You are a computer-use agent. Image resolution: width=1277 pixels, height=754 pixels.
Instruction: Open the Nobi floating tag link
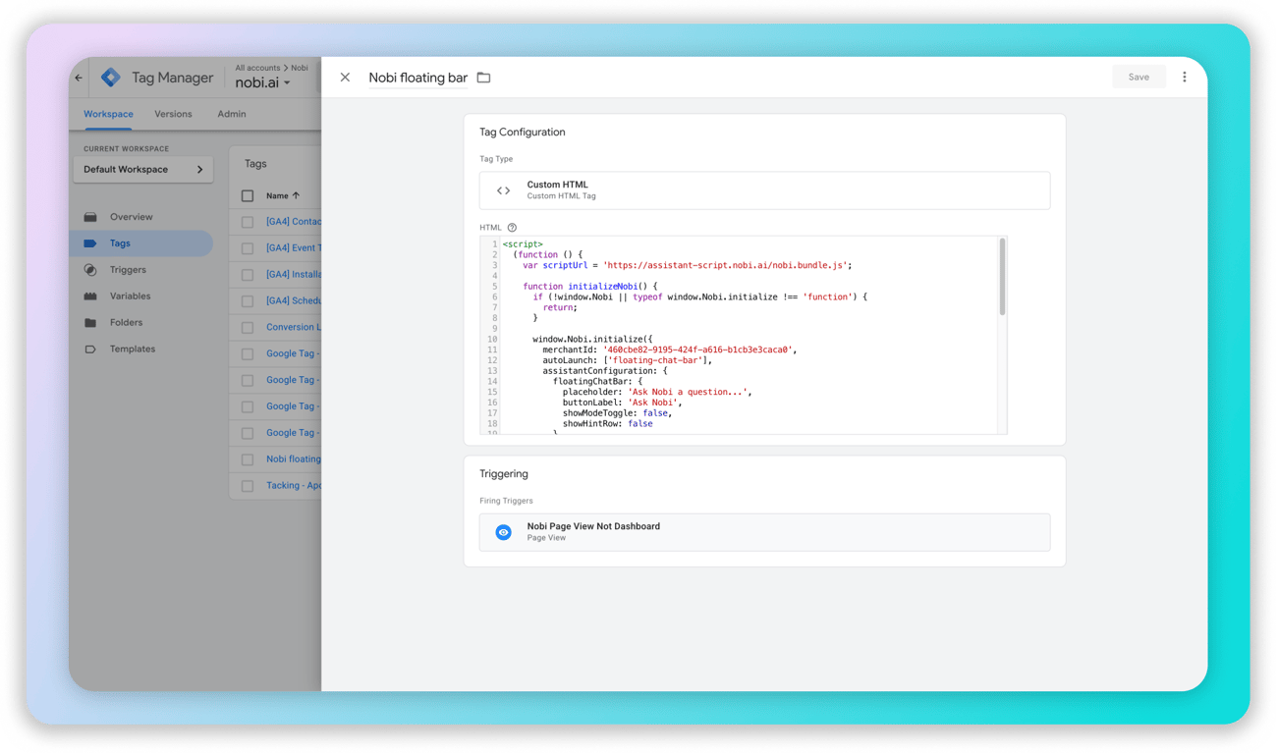pos(294,459)
